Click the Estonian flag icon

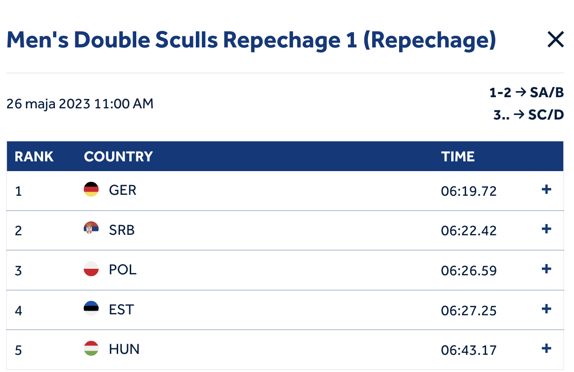point(91,309)
